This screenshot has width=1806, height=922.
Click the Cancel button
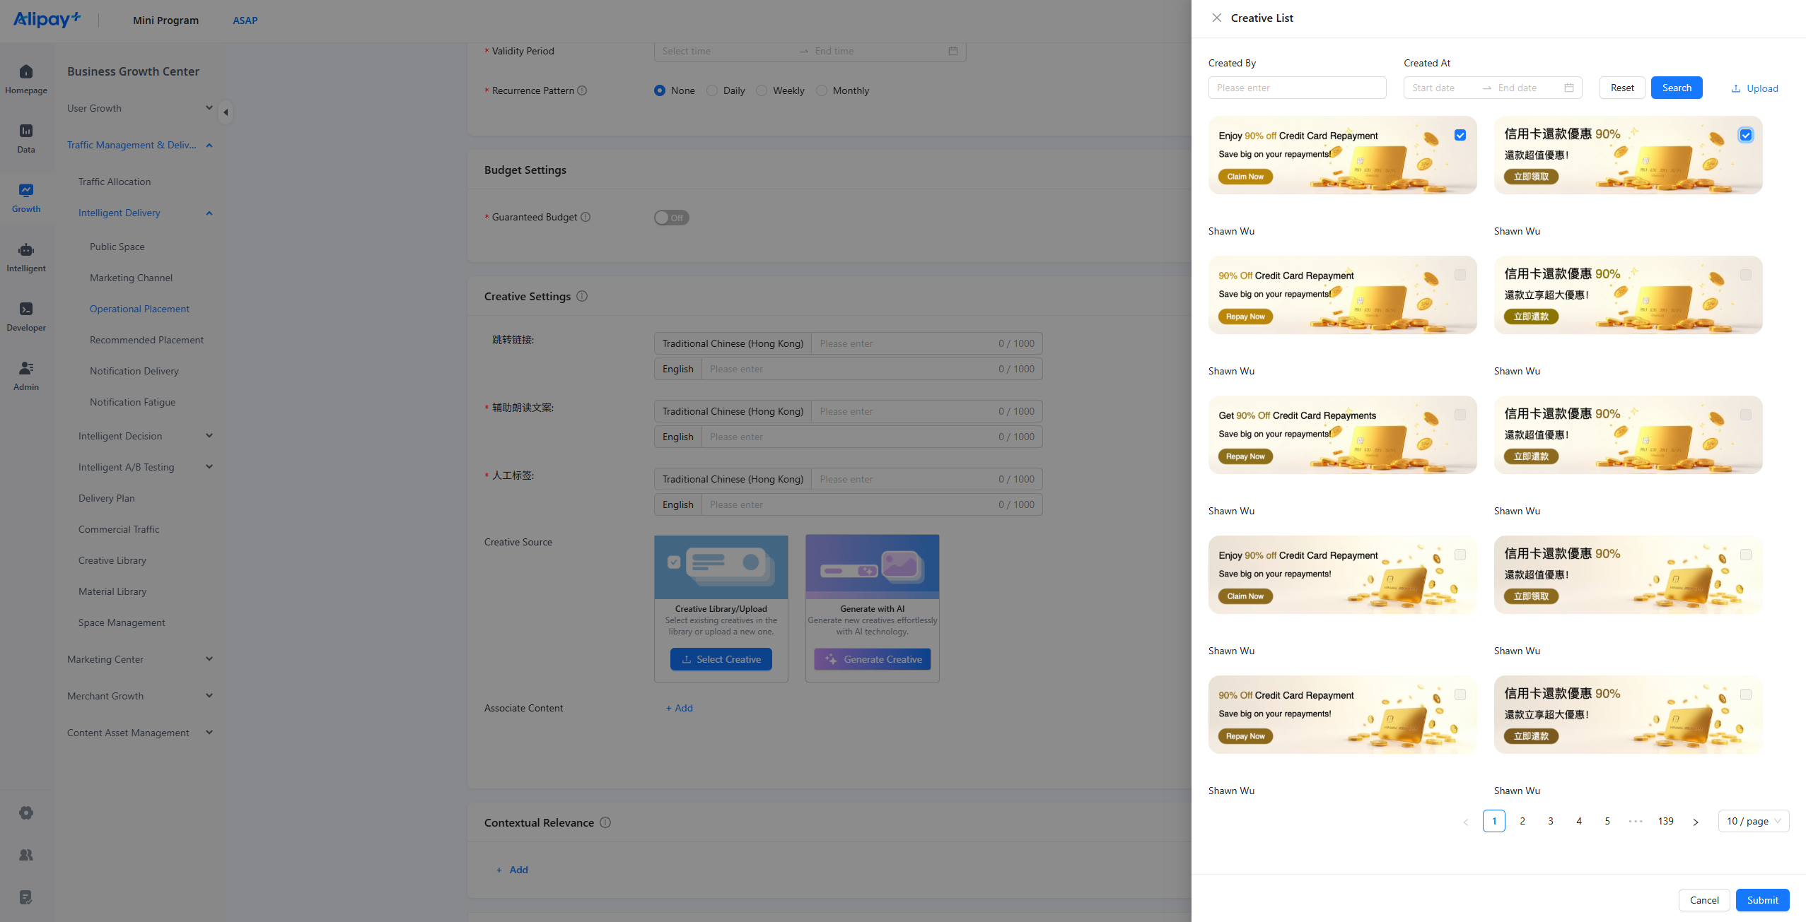[x=1704, y=900]
